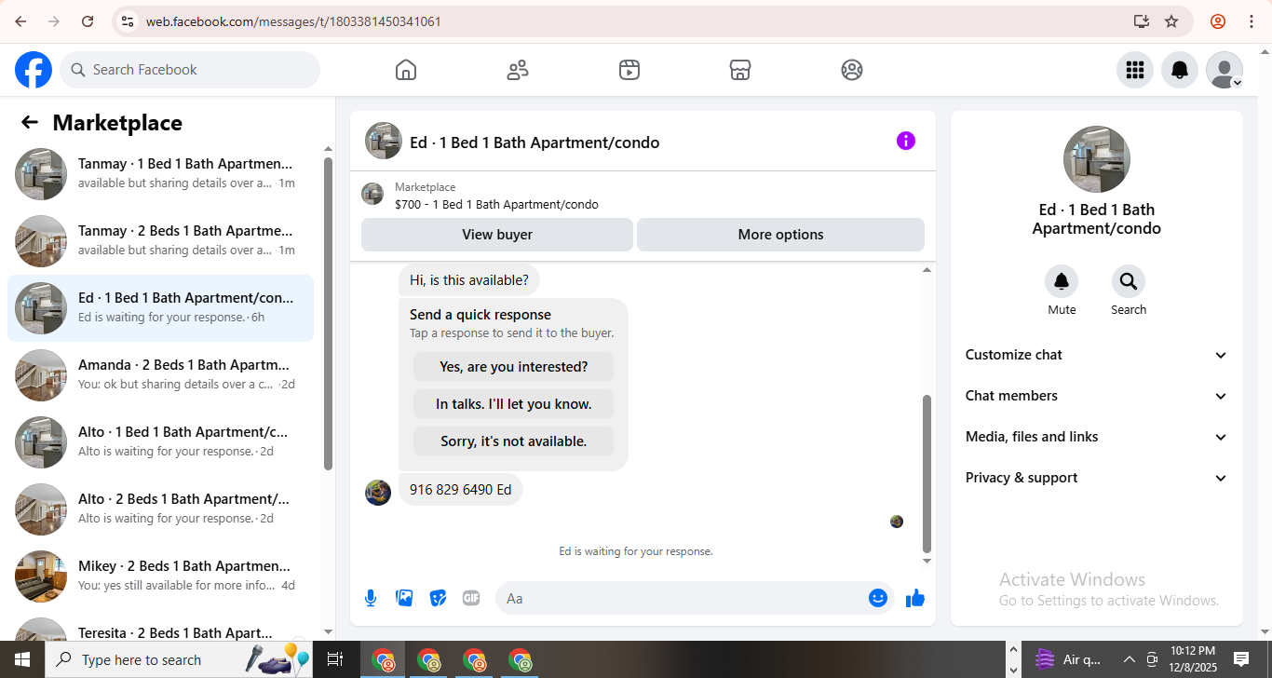Open the Friends icon in top navigation

pos(518,70)
